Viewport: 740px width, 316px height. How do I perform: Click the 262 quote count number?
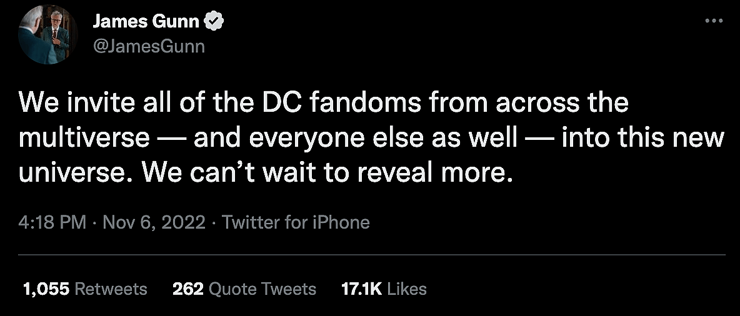(188, 289)
